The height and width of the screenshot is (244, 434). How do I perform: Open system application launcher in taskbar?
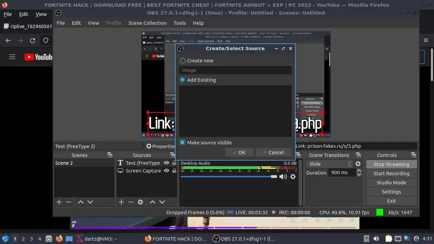pyautogui.click(x=5, y=239)
